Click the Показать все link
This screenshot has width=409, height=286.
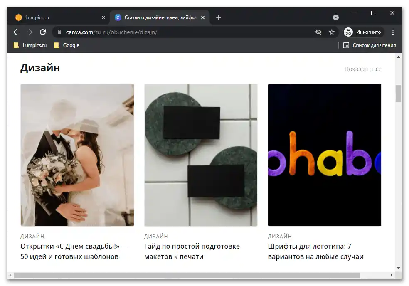point(363,69)
